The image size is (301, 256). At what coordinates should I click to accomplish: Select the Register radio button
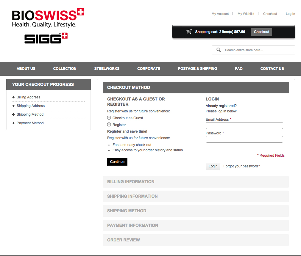109,125
